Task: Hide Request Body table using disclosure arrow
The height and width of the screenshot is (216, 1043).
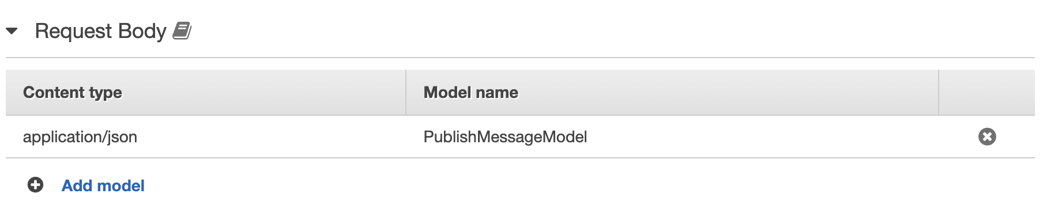Action: [12, 31]
